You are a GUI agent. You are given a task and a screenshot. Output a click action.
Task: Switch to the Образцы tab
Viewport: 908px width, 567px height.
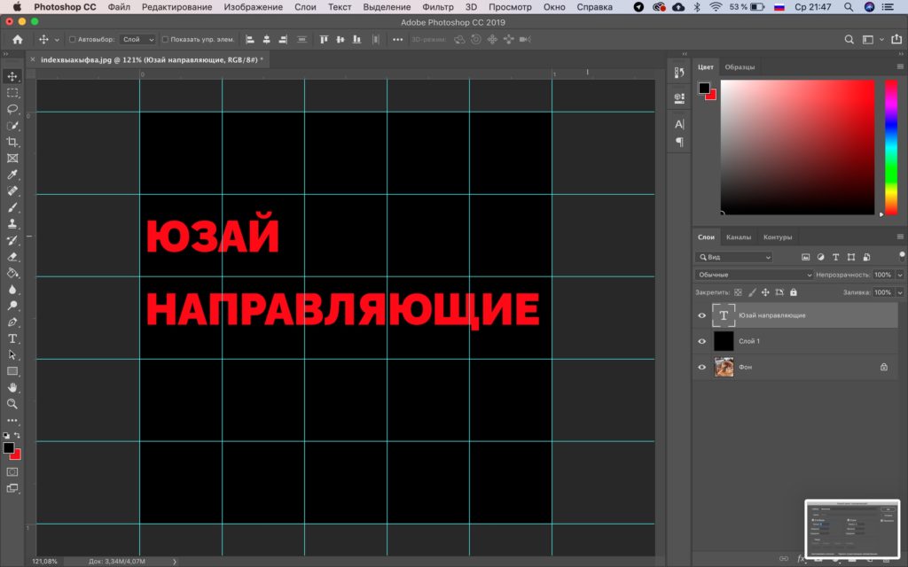(x=740, y=67)
